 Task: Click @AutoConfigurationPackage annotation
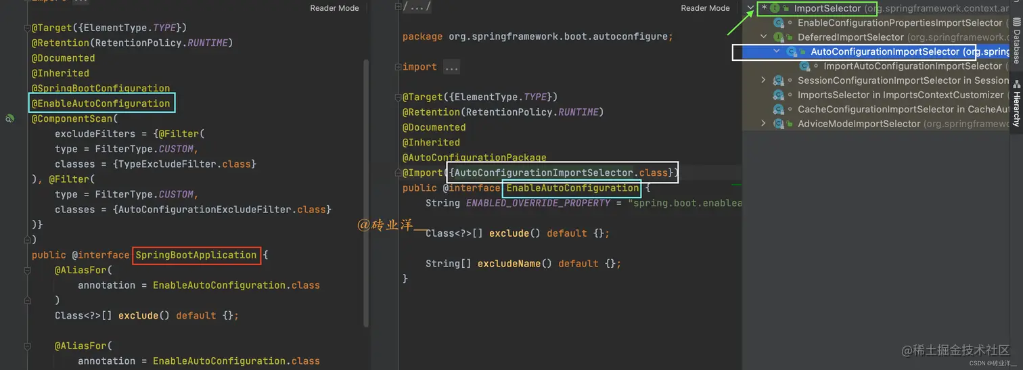(474, 158)
